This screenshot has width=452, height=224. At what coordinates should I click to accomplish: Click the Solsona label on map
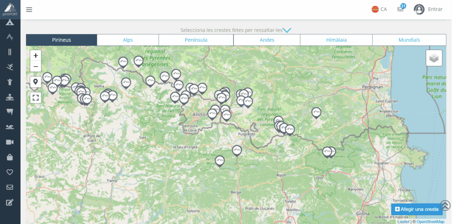pos(193,211)
